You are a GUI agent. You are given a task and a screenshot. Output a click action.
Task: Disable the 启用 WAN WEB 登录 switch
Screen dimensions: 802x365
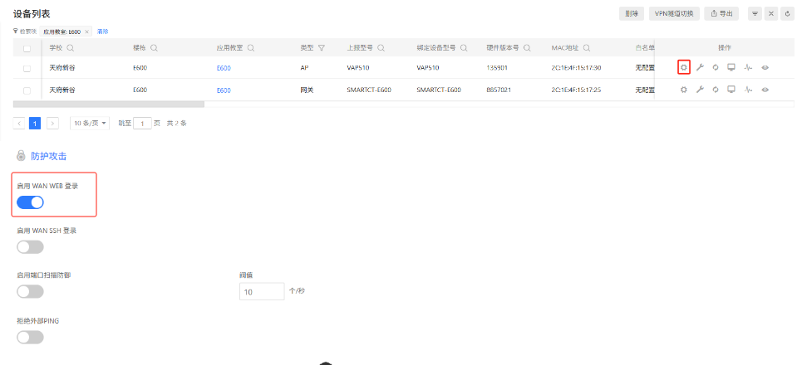pos(30,202)
